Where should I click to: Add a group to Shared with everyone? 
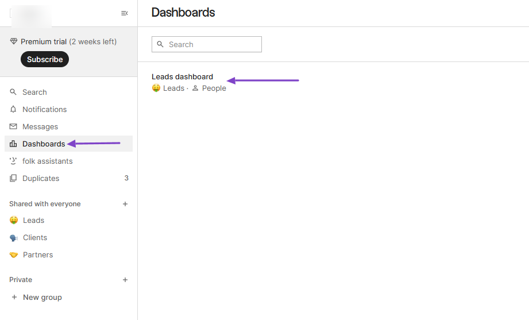click(x=125, y=204)
